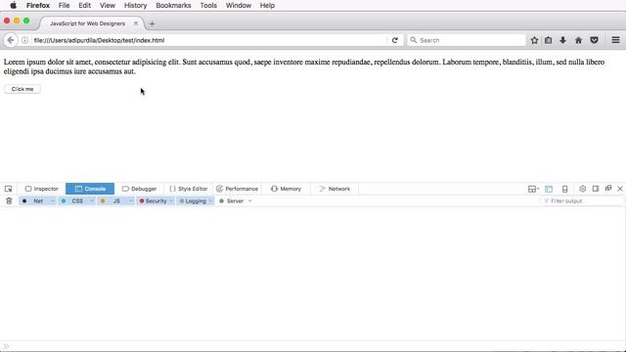Open the Tools menu
This screenshot has width=626, height=352.
click(x=208, y=6)
